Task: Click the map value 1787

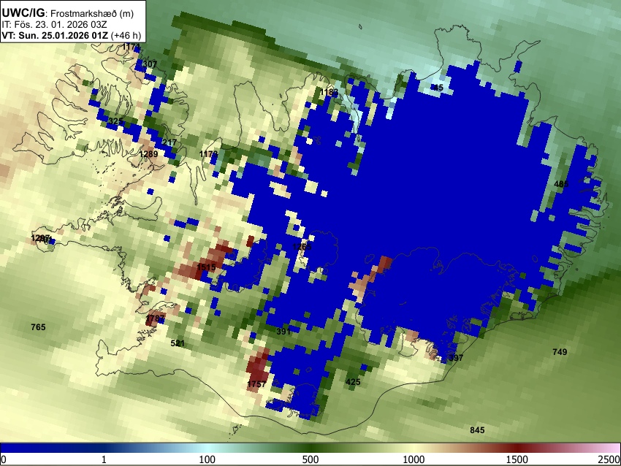Action: coord(155,318)
